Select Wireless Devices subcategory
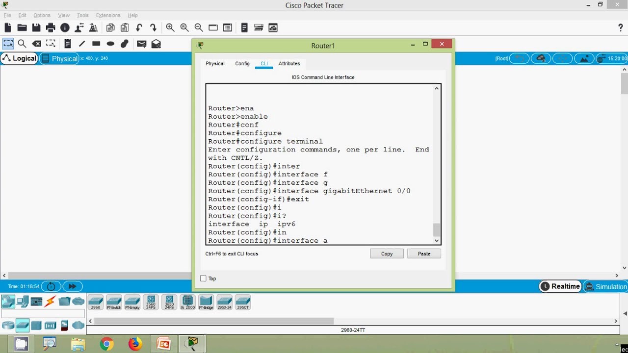Viewport: 628px width, 353px height. (50, 325)
